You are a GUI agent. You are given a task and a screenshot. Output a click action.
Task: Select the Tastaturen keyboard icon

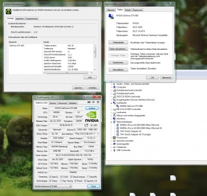point(114,147)
